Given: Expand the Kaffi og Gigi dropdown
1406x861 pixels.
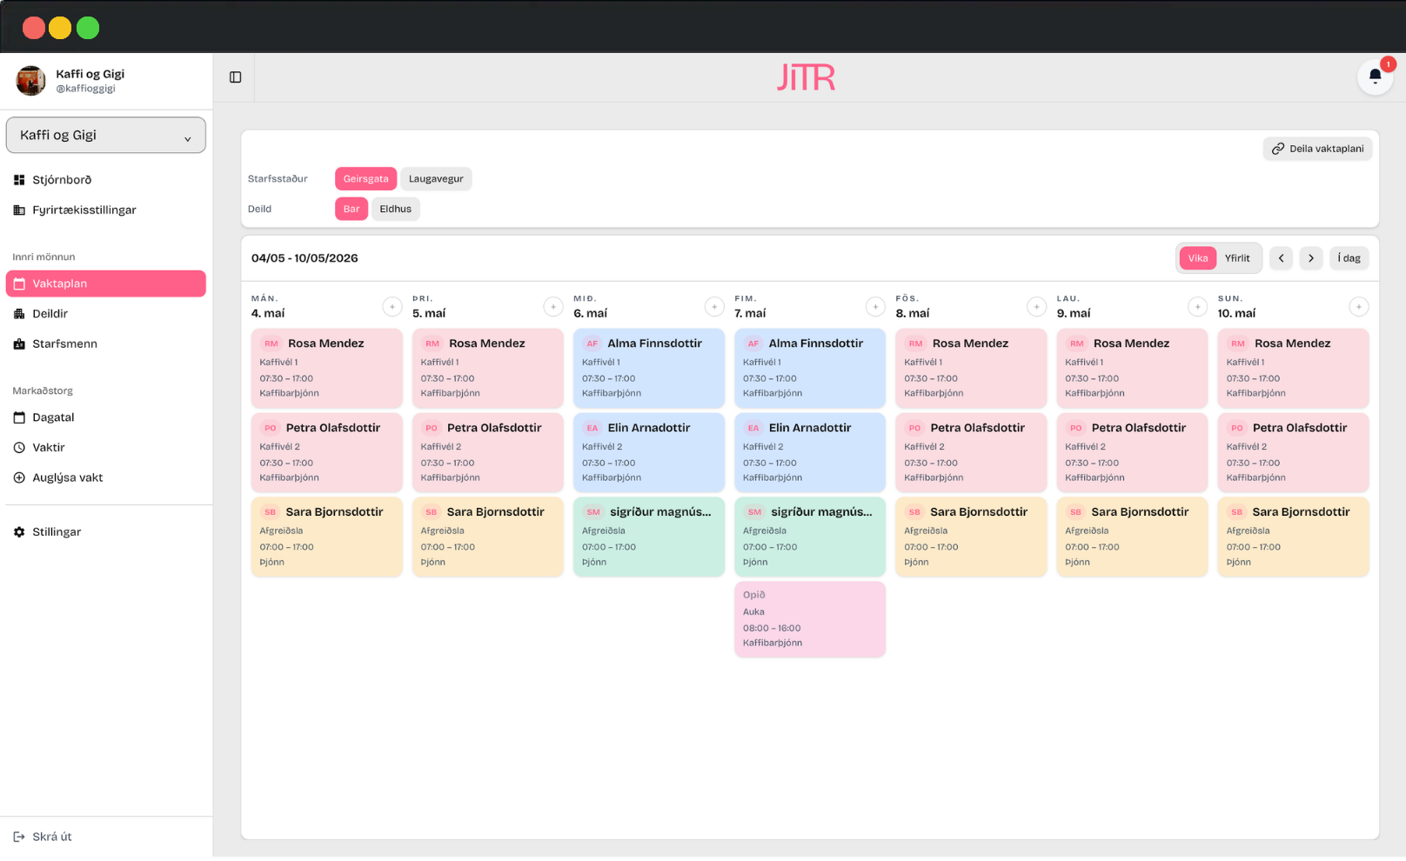Looking at the screenshot, I should [x=106, y=135].
